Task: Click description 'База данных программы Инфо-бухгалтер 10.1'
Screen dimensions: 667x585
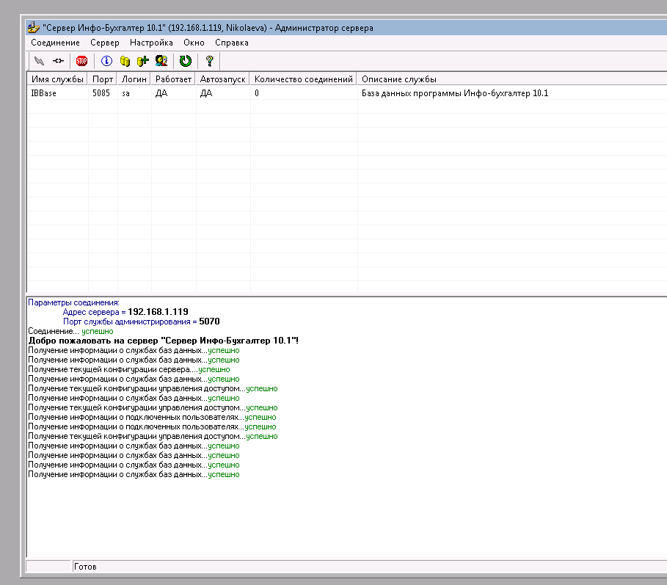Action: point(455,93)
